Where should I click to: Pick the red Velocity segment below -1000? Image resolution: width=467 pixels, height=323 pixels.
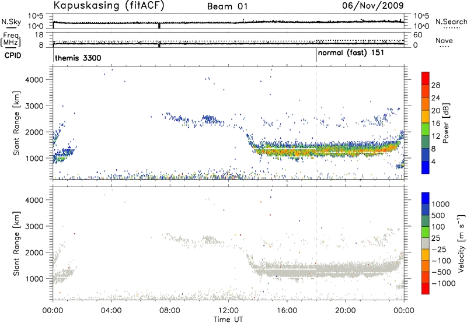pyautogui.click(x=426, y=289)
